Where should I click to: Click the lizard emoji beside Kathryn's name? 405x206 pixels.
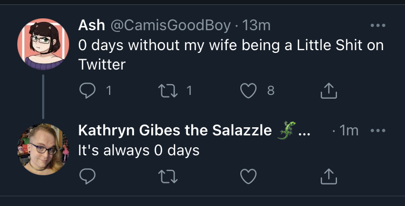tap(286, 131)
